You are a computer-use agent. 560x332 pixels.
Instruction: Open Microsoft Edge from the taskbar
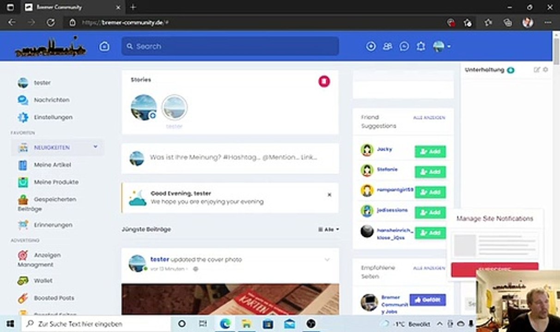(x=225, y=324)
